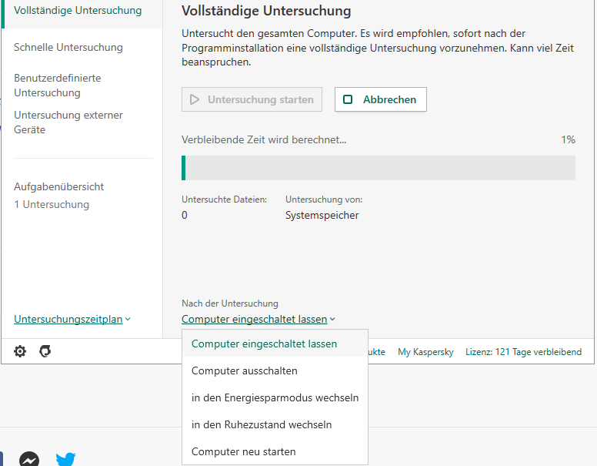The height and width of the screenshot is (466, 597).
Task: Select Computer ausschalten option
Action: (x=244, y=370)
